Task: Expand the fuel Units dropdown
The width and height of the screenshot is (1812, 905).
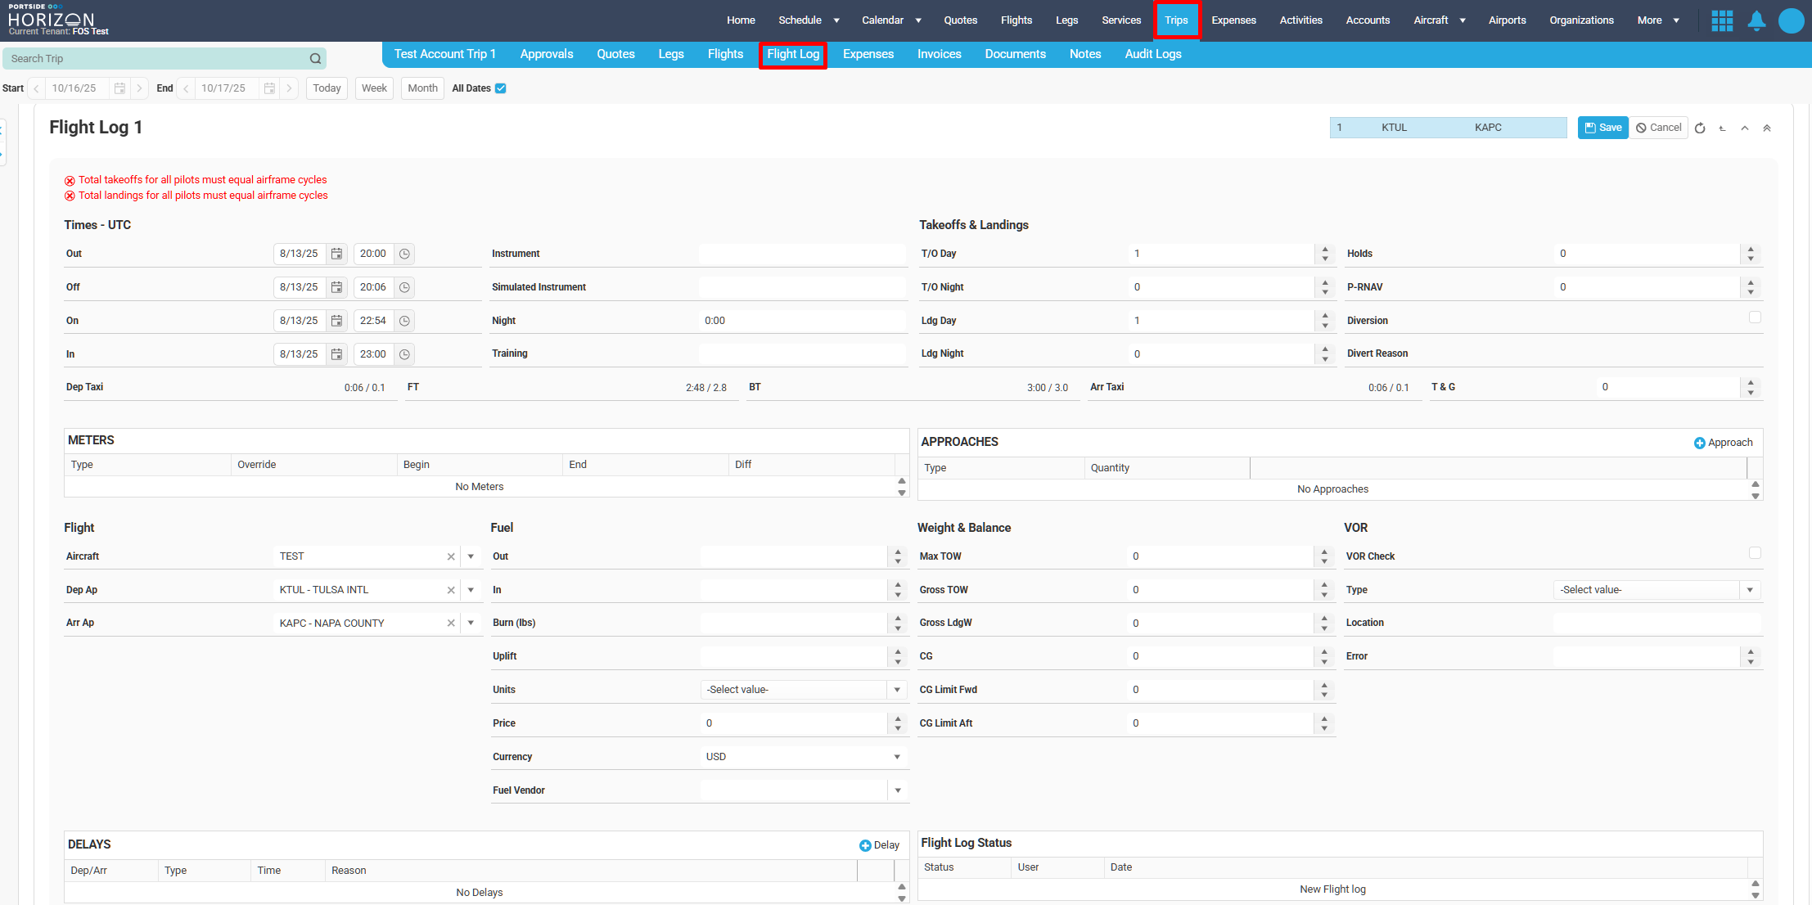Action: tap(897, 691)
